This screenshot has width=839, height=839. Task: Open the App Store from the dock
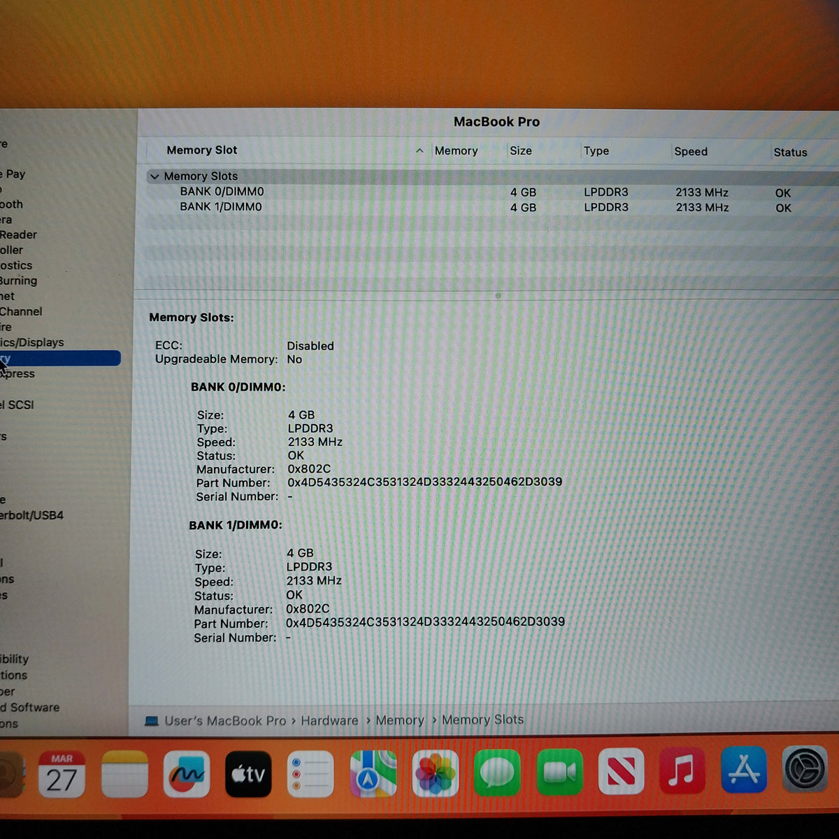point(743,770)
